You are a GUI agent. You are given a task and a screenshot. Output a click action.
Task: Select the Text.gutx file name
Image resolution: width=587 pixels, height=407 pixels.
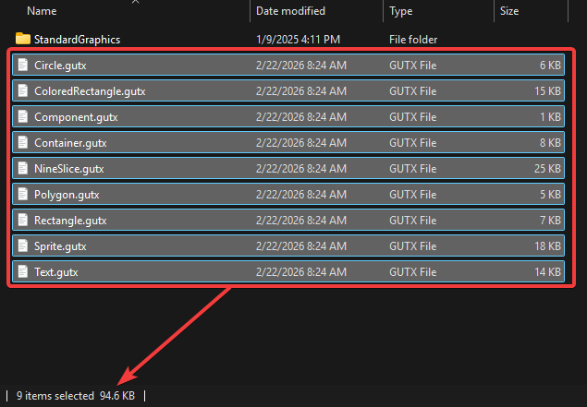(55, 272)
